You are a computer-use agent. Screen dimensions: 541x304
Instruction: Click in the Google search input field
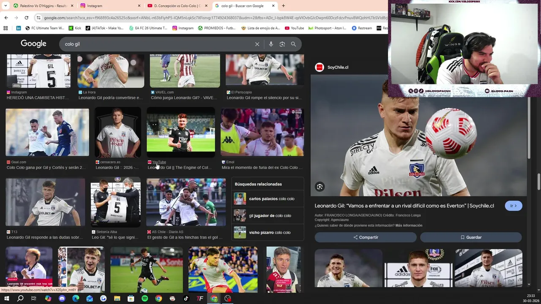(158, 44)
